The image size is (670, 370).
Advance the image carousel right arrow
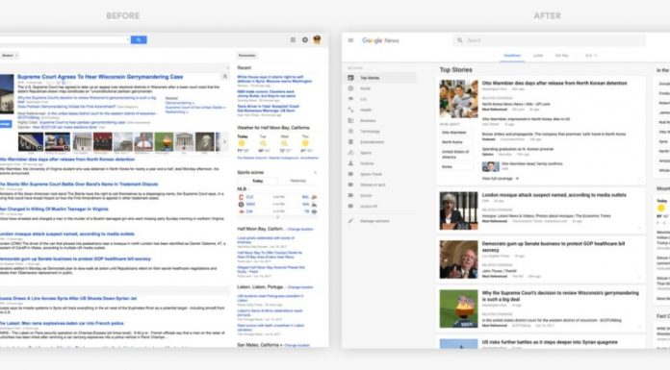tap(224, 141)
